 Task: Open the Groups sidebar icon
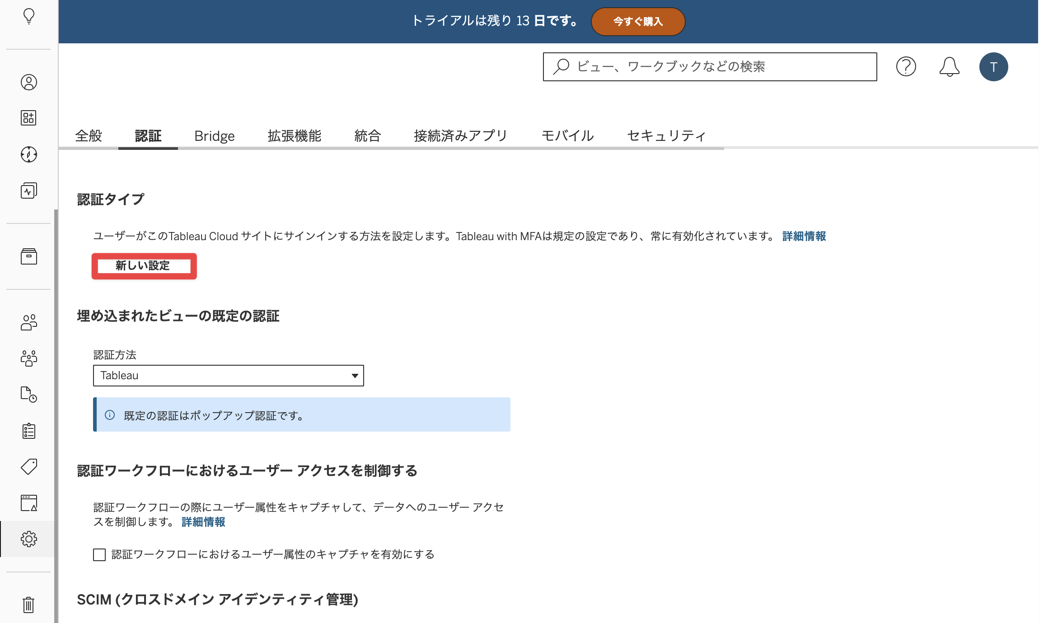click(x=29, y=358)
